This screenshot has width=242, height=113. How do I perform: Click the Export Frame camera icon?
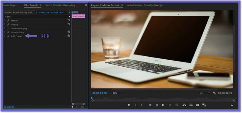198,105
